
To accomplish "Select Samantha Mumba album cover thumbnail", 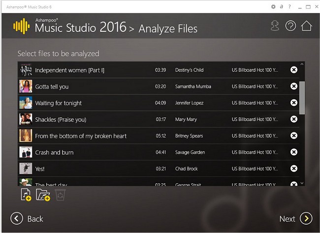I will [26, 86].
